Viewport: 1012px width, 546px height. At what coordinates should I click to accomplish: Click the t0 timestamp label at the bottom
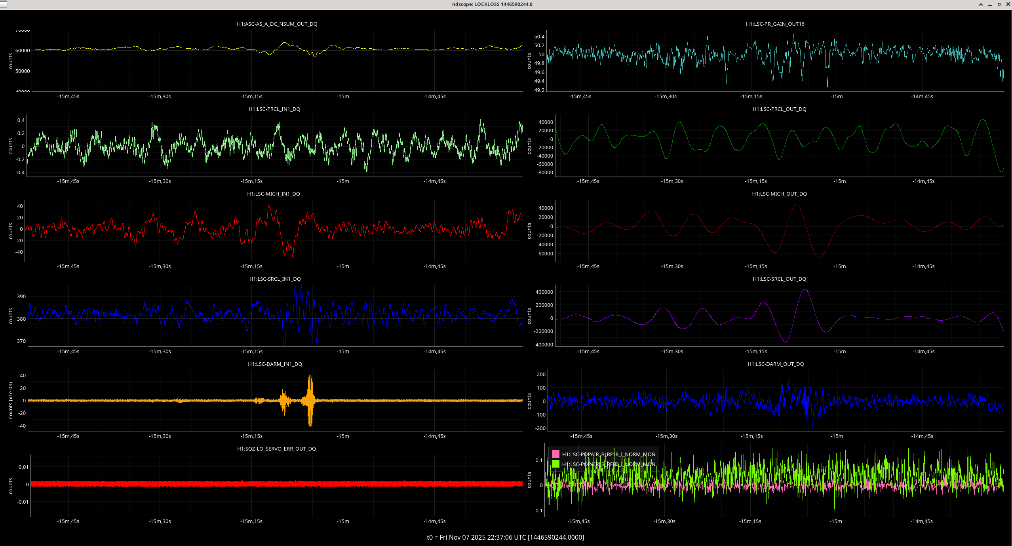505,537
